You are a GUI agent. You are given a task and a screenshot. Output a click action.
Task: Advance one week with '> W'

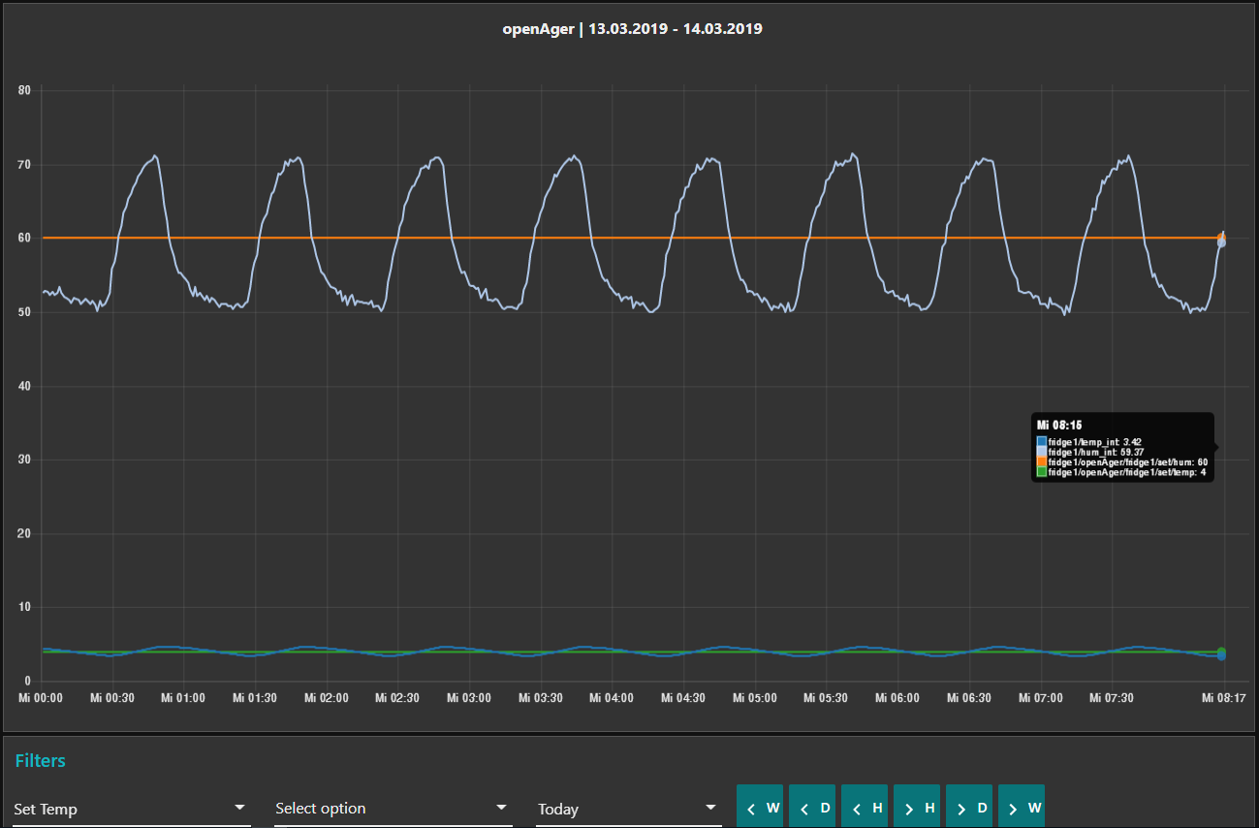[x=1022, y=807]
